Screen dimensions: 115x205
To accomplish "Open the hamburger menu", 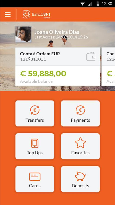I will click(8, 14).
